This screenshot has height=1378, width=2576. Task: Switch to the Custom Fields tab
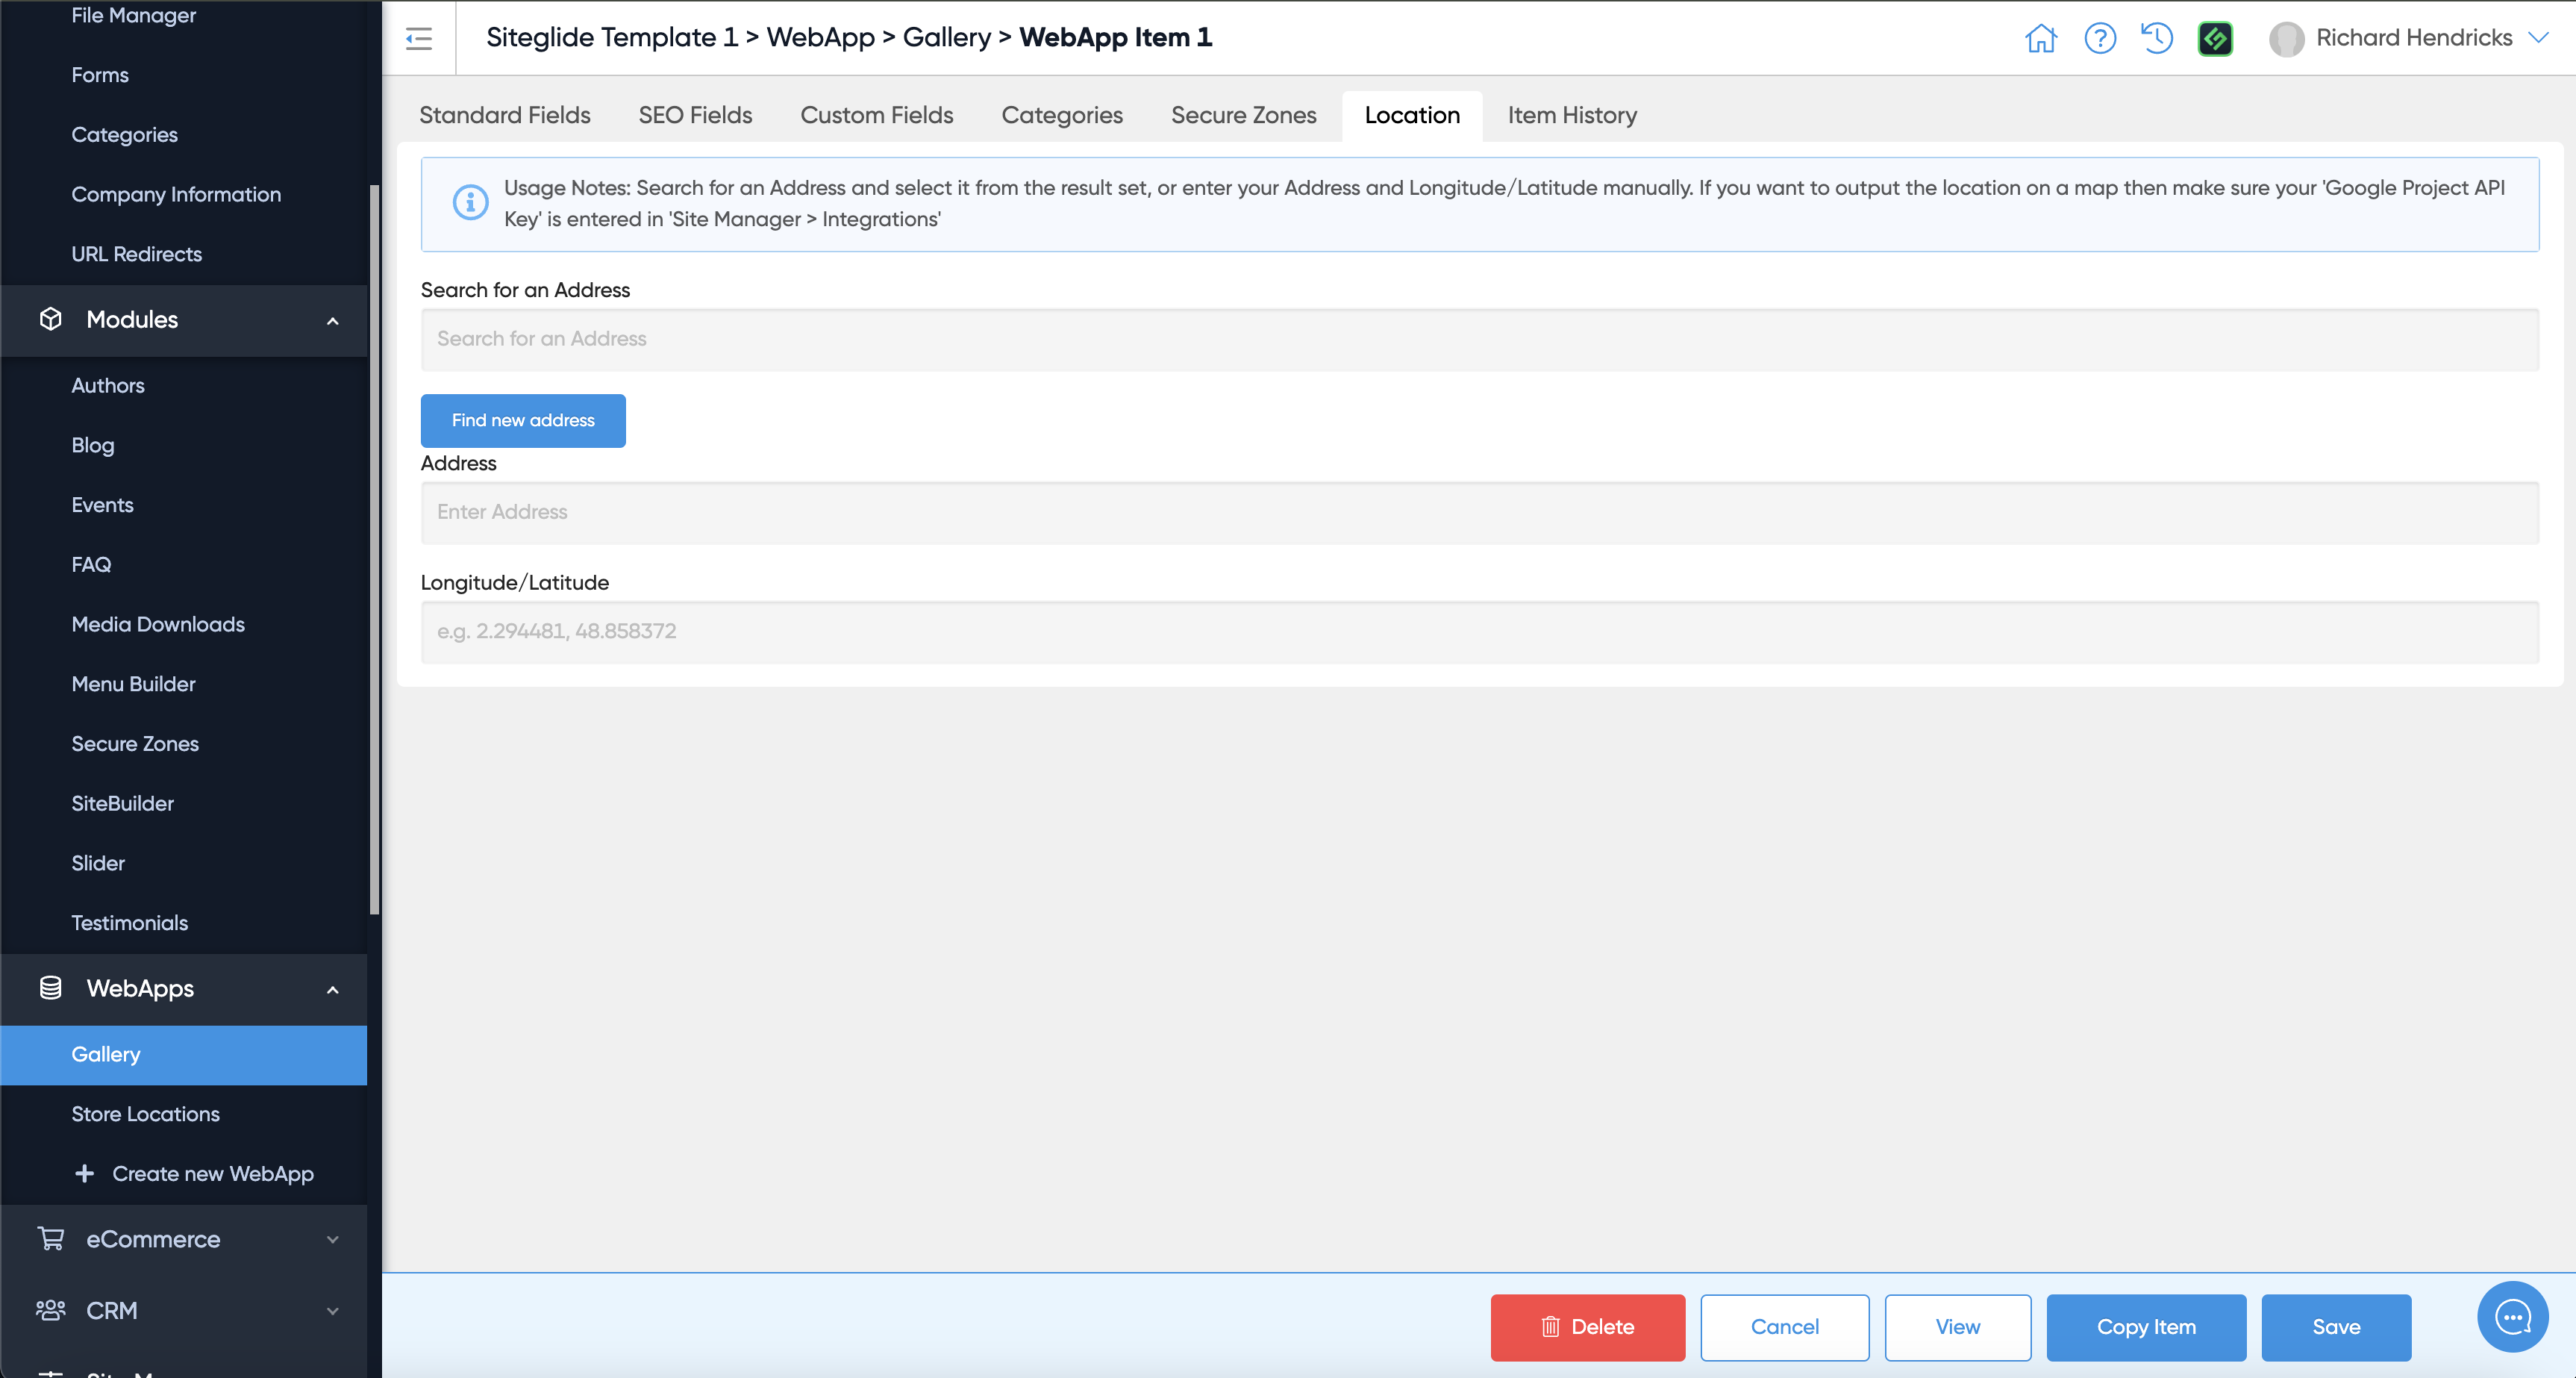pyautogui.click(x=876, y=115)
